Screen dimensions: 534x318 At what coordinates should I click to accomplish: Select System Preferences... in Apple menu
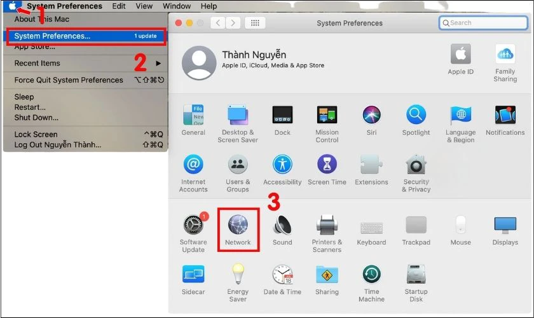tap(85, 36)
